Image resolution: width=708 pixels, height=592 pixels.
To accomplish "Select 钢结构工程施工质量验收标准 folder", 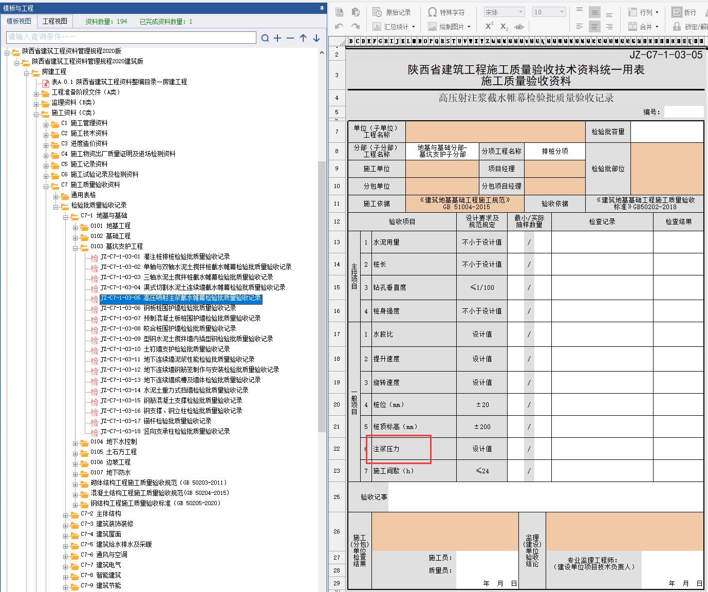I will coord(155,503).
